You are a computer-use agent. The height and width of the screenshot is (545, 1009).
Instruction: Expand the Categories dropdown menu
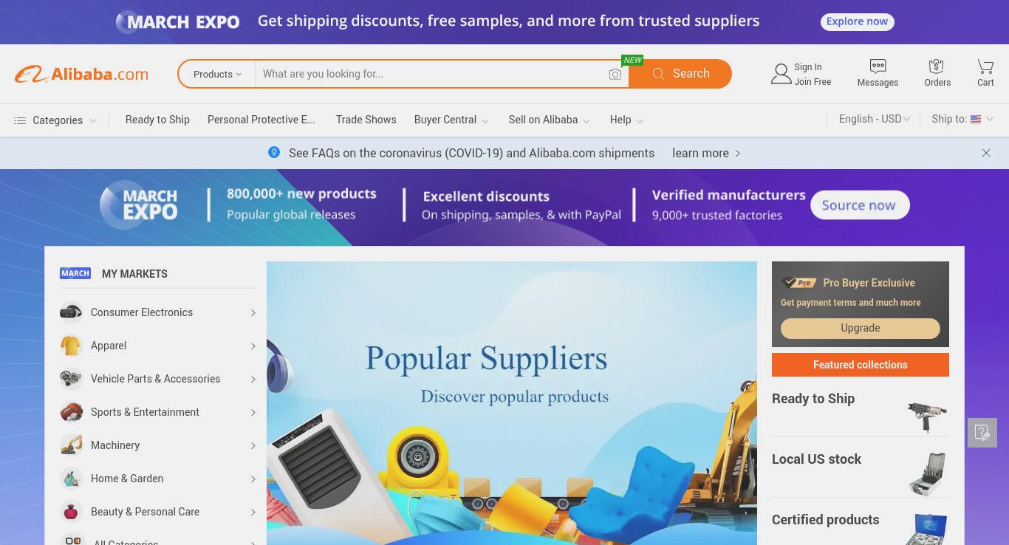(55, 120)
